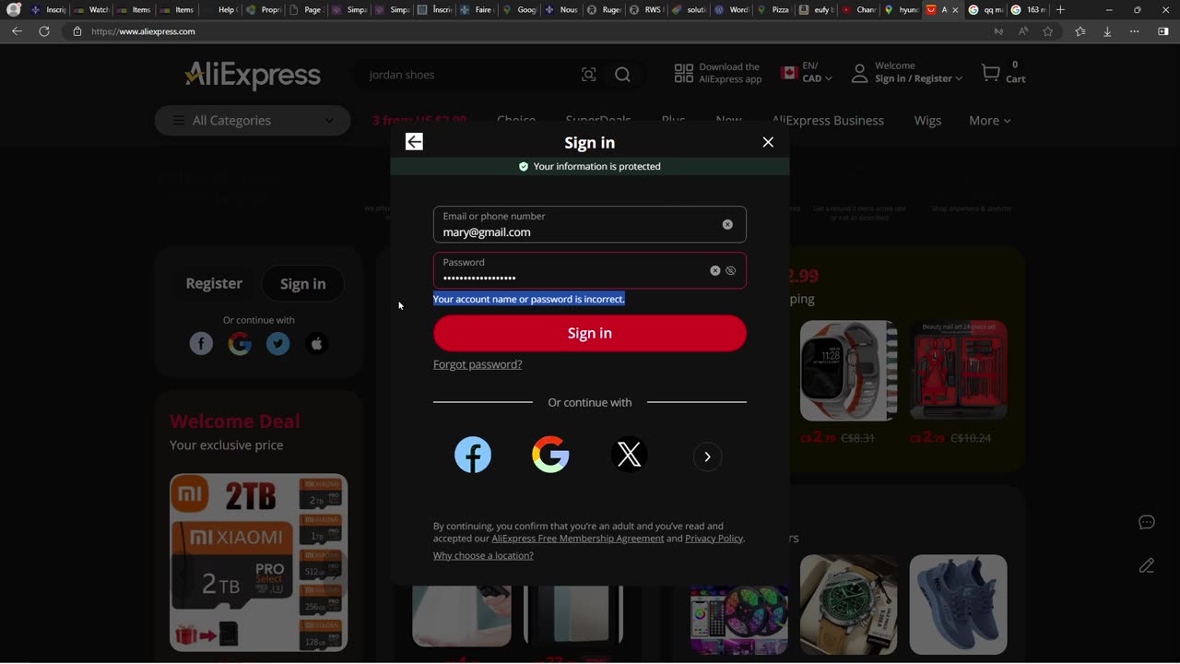Open the AliExpress Free Membership Agreement
The height and width of the screenshot is (664, 1180).
pos(577,539)
